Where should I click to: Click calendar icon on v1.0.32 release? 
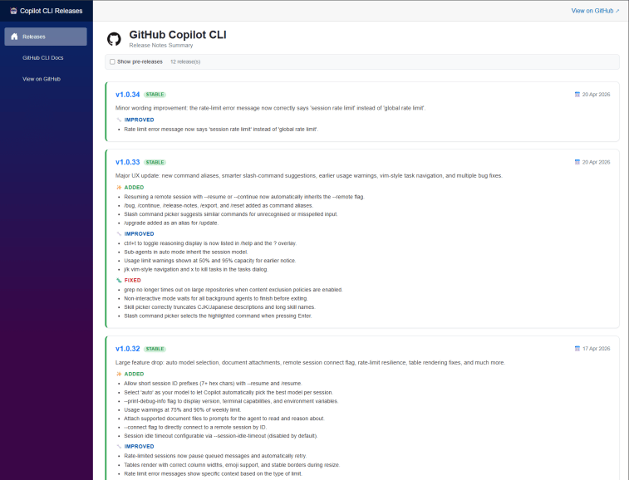tap(577, 348)
